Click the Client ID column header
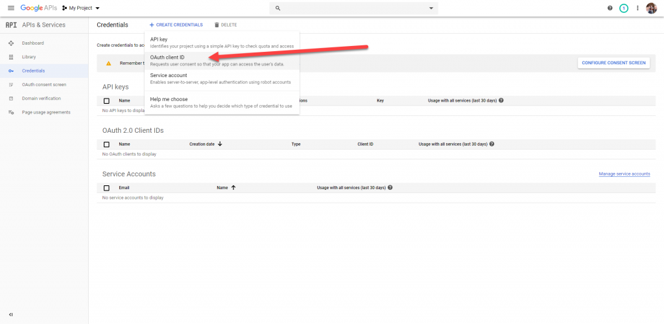Viewport: 664px width, 324px height. point(365,145)
